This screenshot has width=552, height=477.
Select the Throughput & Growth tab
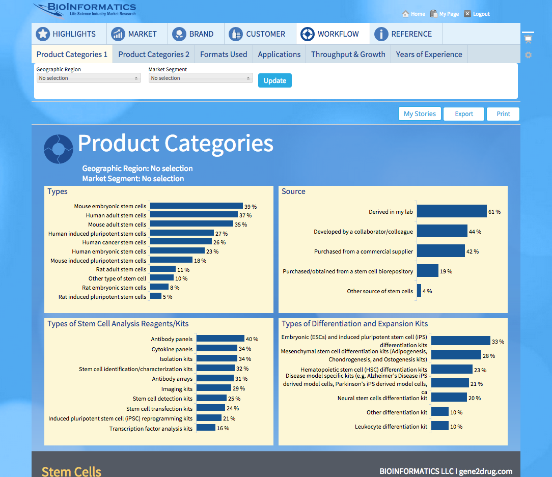pos(348,54)
